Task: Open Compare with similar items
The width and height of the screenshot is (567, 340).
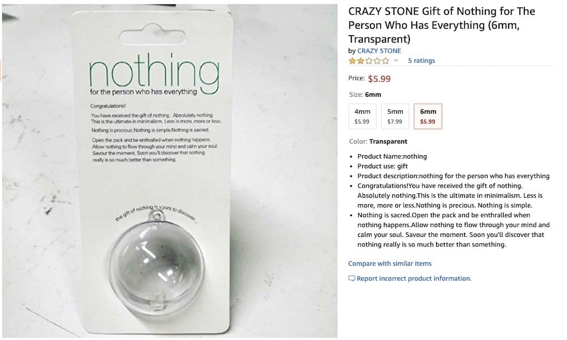Action: 390,263
